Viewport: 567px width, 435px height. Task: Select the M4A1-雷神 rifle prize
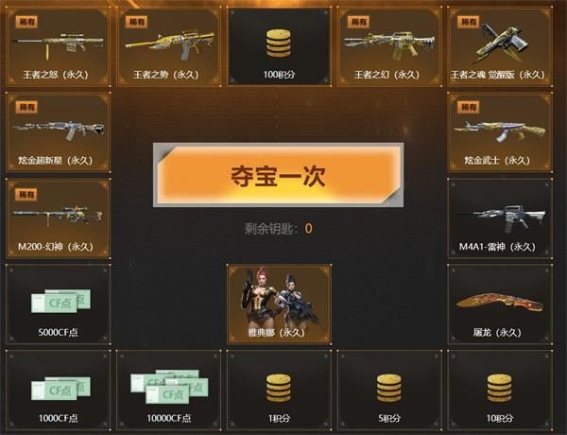500,218
